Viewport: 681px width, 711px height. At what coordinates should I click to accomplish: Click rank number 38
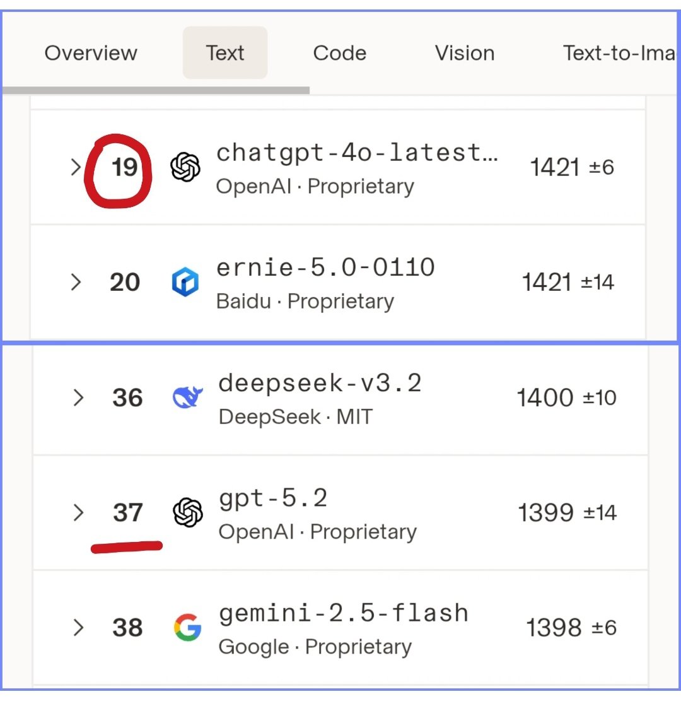click(x=127, y=628)
